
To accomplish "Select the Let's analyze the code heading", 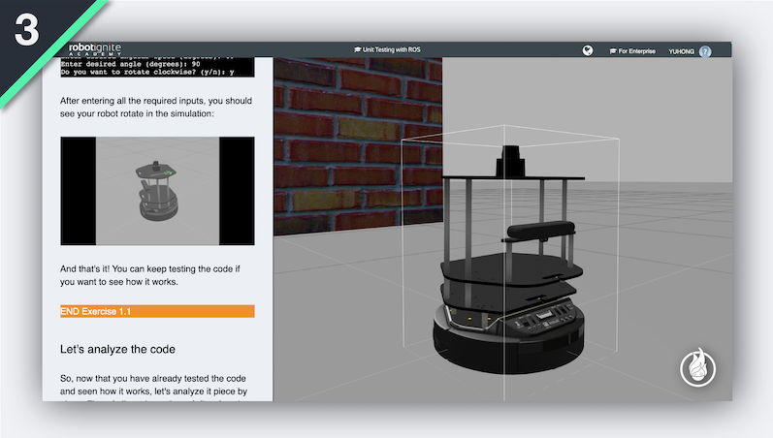I will point(117,349).
